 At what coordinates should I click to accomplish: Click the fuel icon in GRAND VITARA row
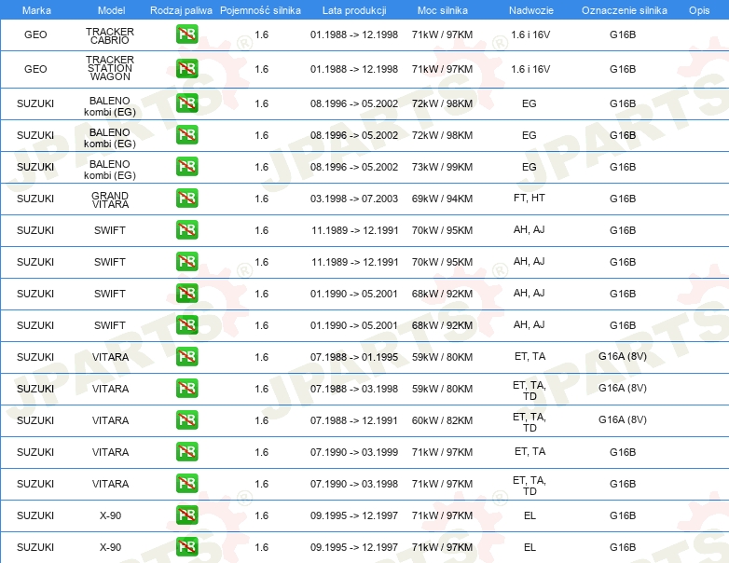coord(186,198)
